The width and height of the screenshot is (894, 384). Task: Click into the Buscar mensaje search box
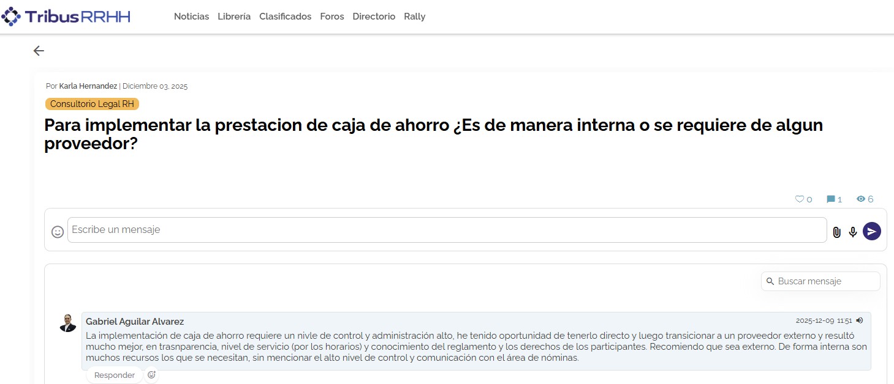pos(826,281)
